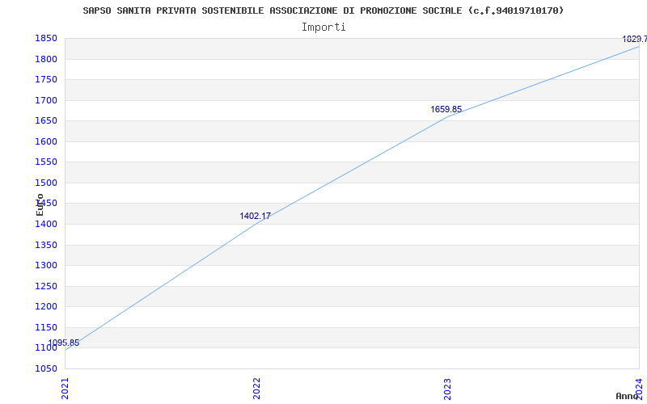Click the 1500 y-axis tick label
Screen dimensions: 647x404
(x=46, y=183)
